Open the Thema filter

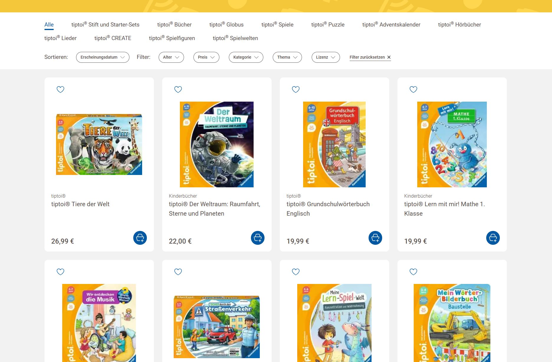(287, 57)
